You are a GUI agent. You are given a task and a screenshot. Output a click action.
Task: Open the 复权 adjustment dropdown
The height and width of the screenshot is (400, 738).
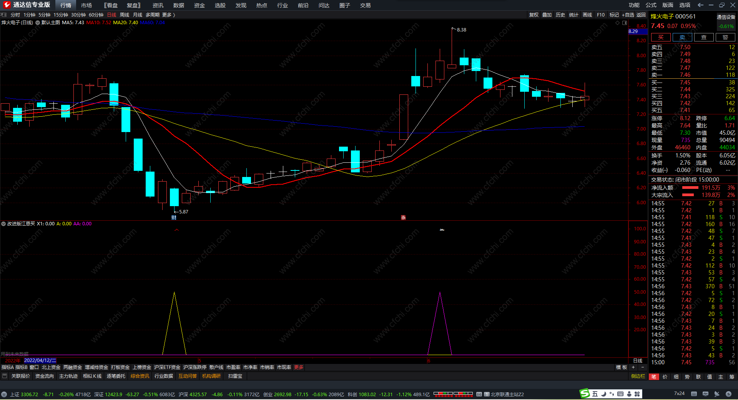[x=534, y=15]
